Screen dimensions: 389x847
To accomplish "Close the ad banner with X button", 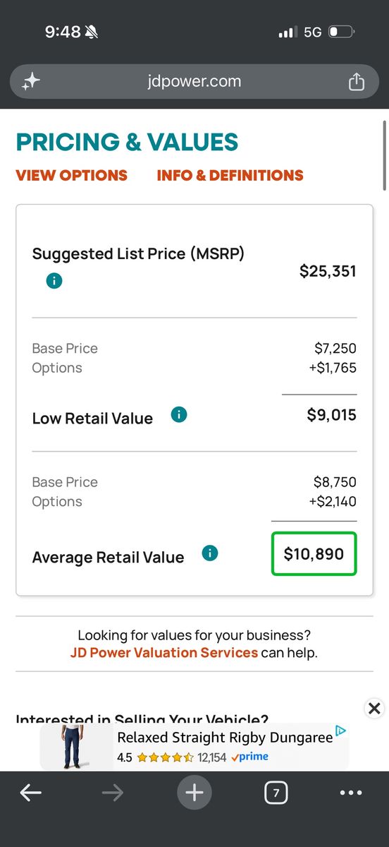I will [375, 708].
